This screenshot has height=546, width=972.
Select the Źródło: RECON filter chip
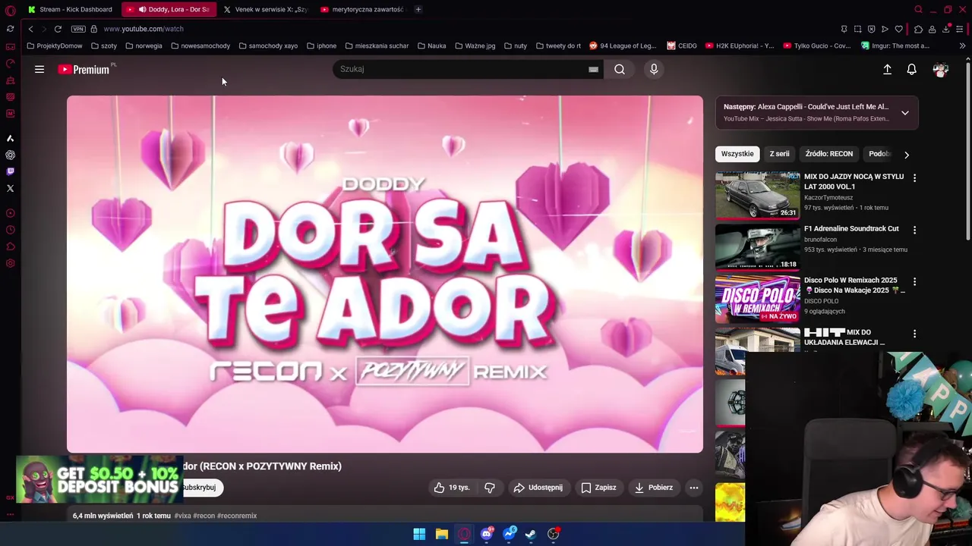[x=828, y=154]
